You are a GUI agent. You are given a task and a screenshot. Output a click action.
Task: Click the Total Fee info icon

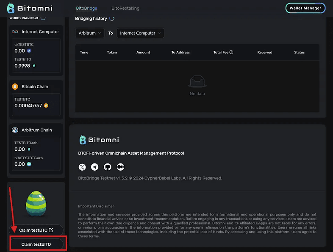pyautogui.click(x=231, y=52)
